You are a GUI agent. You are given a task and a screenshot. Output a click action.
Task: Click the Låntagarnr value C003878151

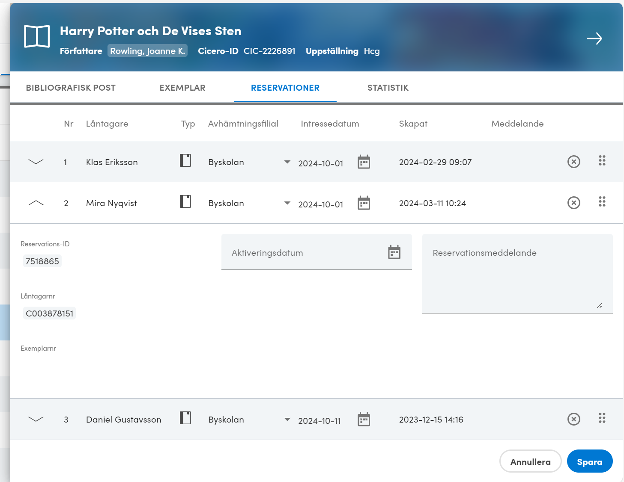pyautogui.click(x=50, y=313)
